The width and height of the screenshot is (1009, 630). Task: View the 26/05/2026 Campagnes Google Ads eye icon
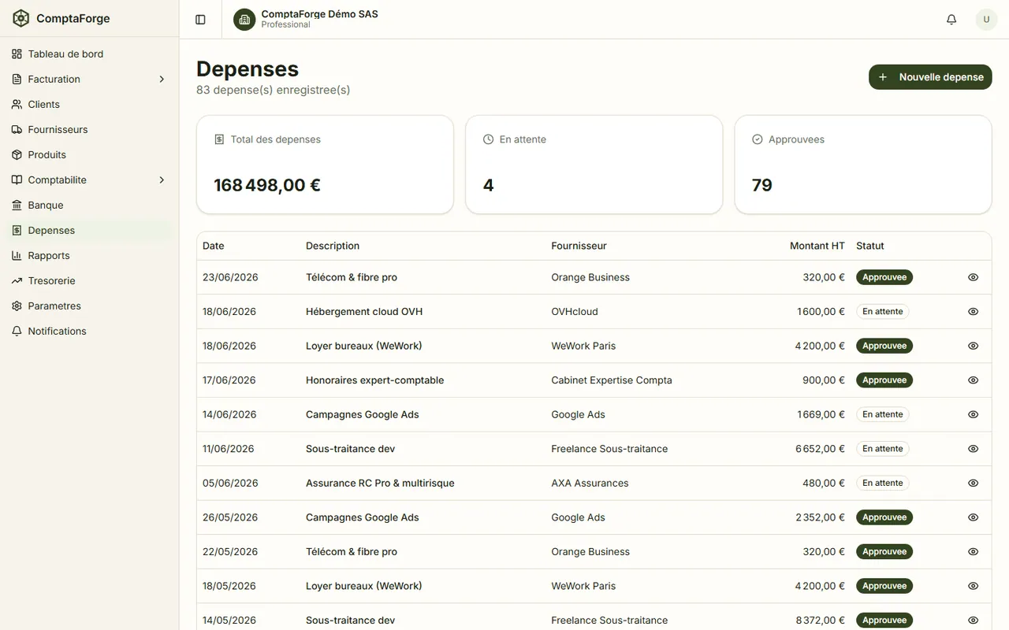tap(973, 517)
